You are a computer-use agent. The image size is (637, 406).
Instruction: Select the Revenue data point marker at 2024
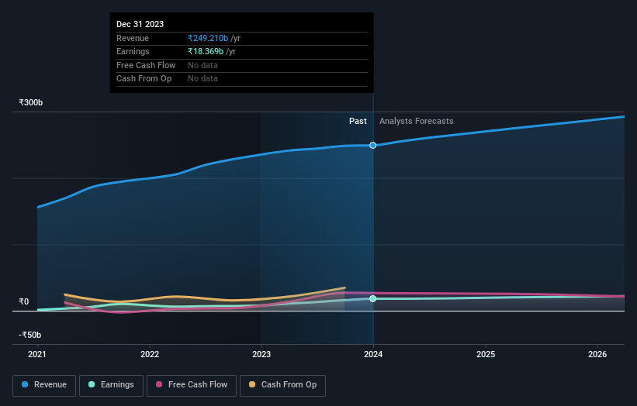(x=373, y=145)
